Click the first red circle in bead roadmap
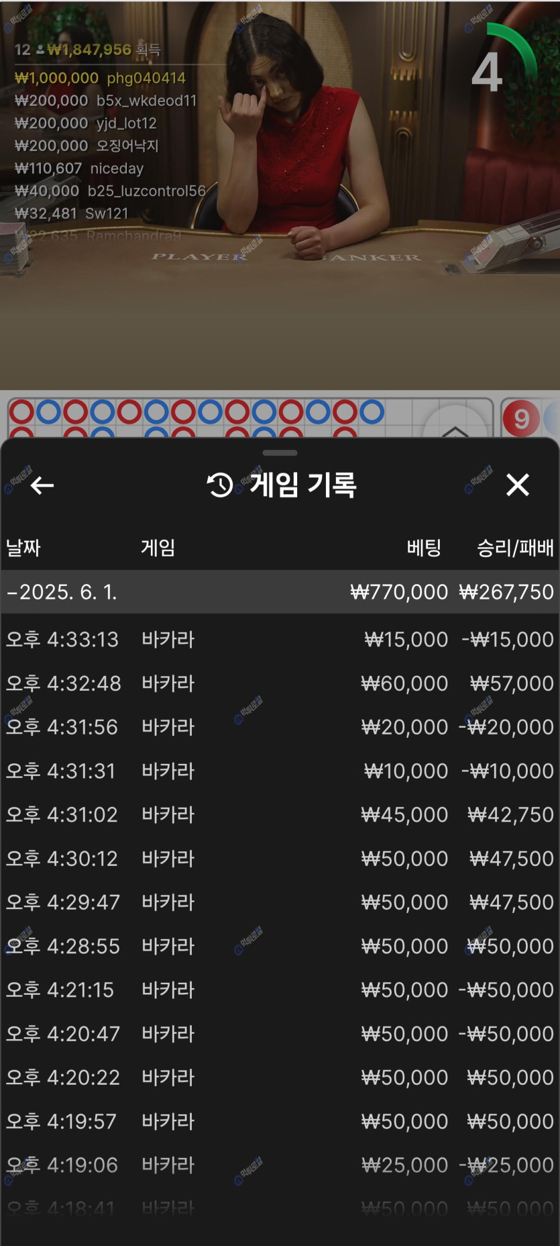The width and height of the screenshot is (560, 1246). (21, 412)
